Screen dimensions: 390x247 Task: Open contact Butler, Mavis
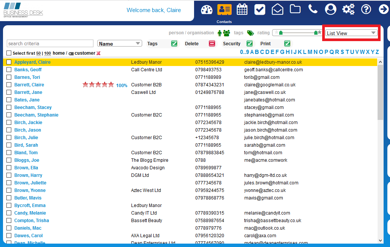tap(28, 198)
